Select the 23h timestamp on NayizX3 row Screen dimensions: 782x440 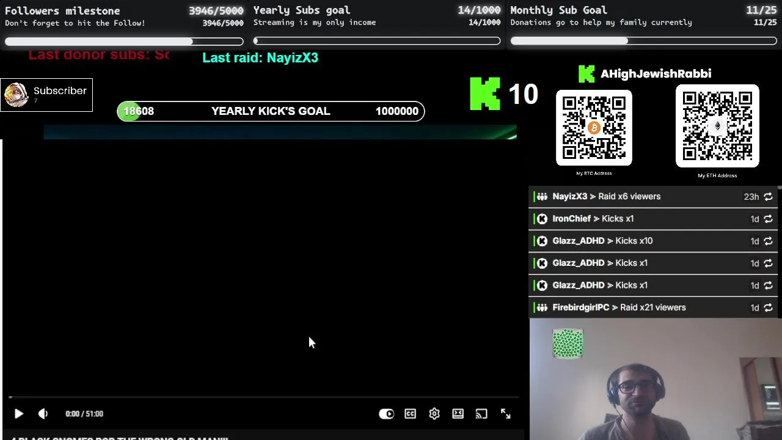point(751,197)
